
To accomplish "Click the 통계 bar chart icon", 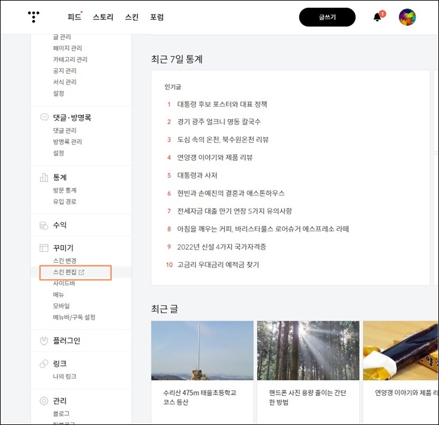I will [44, 177].
